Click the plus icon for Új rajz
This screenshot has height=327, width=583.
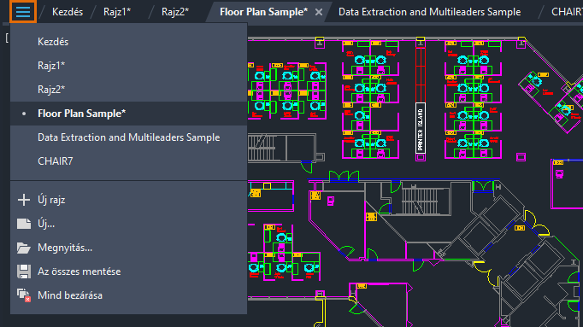click(x=24, y=200)
